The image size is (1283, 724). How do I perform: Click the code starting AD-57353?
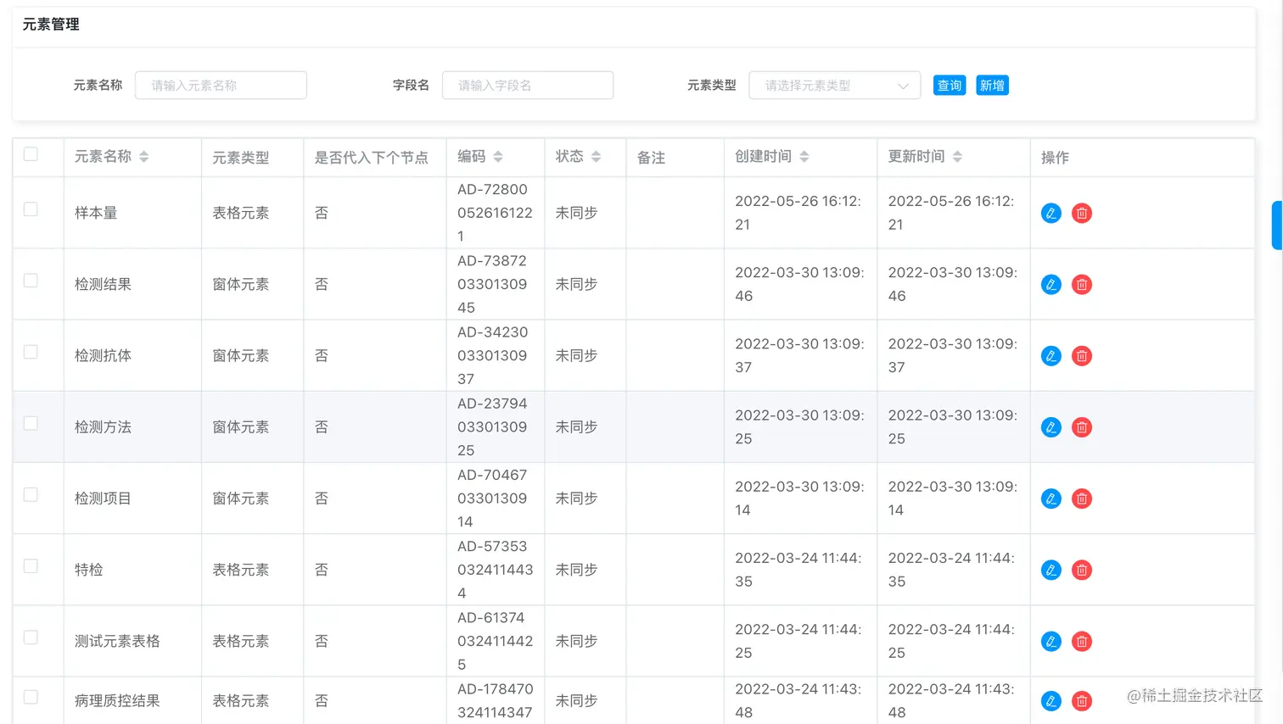click(495, 570)
